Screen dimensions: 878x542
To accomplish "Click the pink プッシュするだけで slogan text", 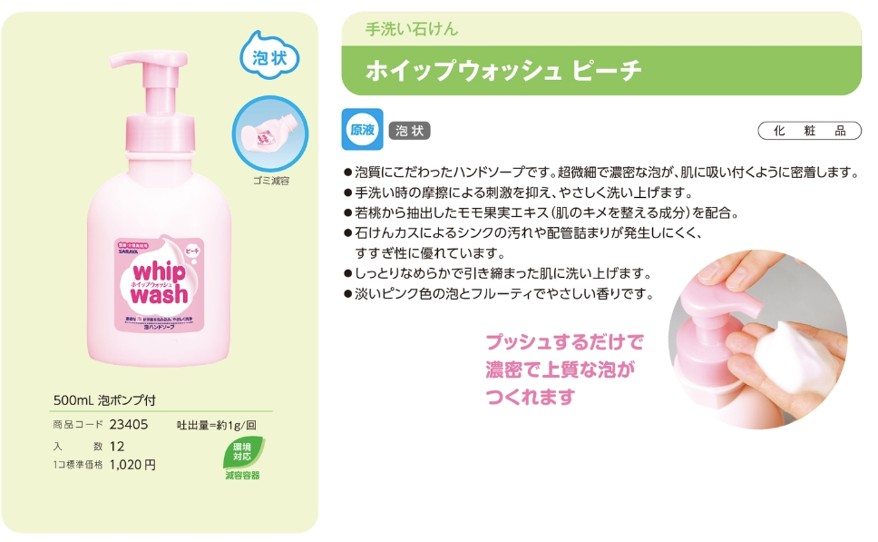I will (564, 342).
